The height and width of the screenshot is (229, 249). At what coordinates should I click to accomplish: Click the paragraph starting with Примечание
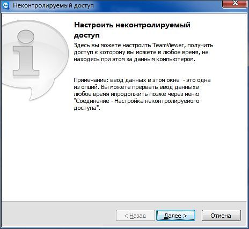(x=142, y=94)
